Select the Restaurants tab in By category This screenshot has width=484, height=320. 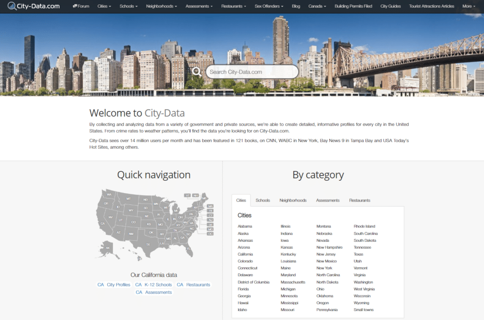coord(360,200)
